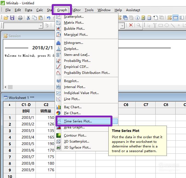Click worksheet data direction arrow
The image size is (186, 178).
[x=10, y=105]
